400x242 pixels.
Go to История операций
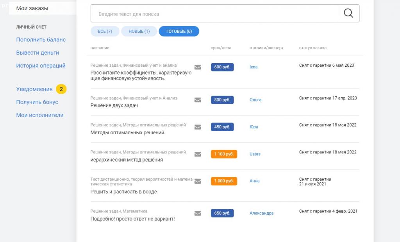(x=41, y=66)
